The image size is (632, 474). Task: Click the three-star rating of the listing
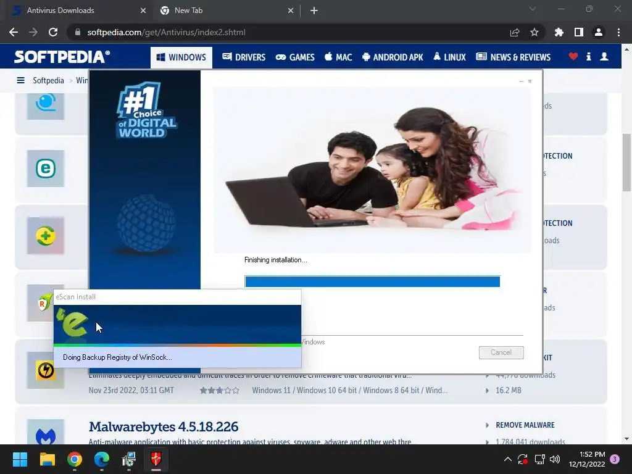220,390
